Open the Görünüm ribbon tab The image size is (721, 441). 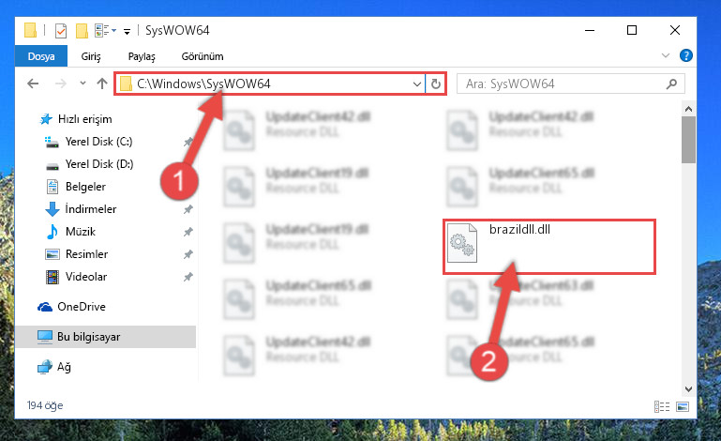[203, 56]
